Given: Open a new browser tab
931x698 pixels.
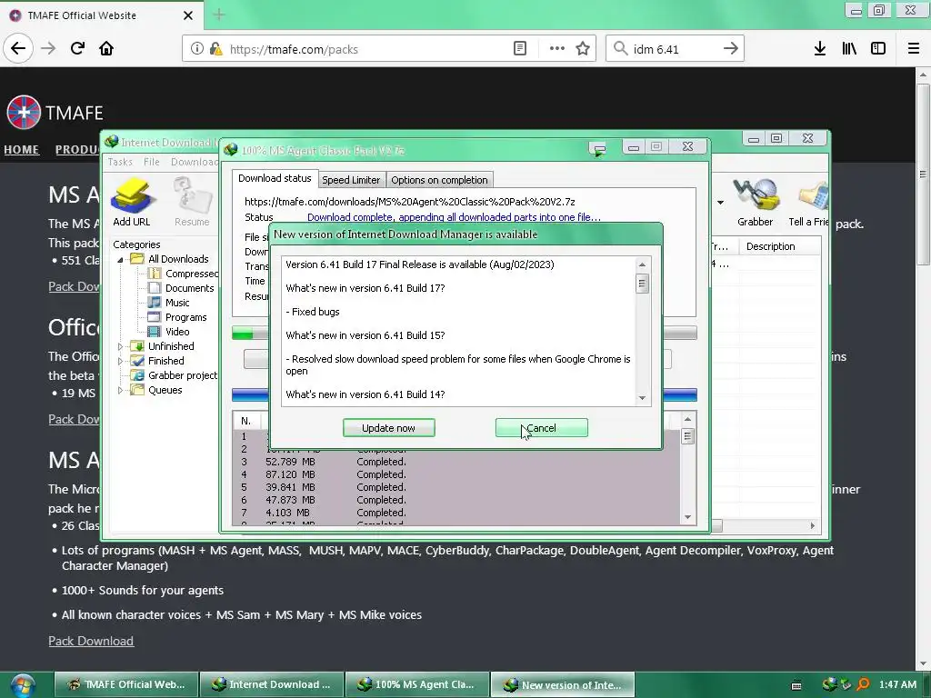Looking at the screenshot, I should (x=219, y=15).
